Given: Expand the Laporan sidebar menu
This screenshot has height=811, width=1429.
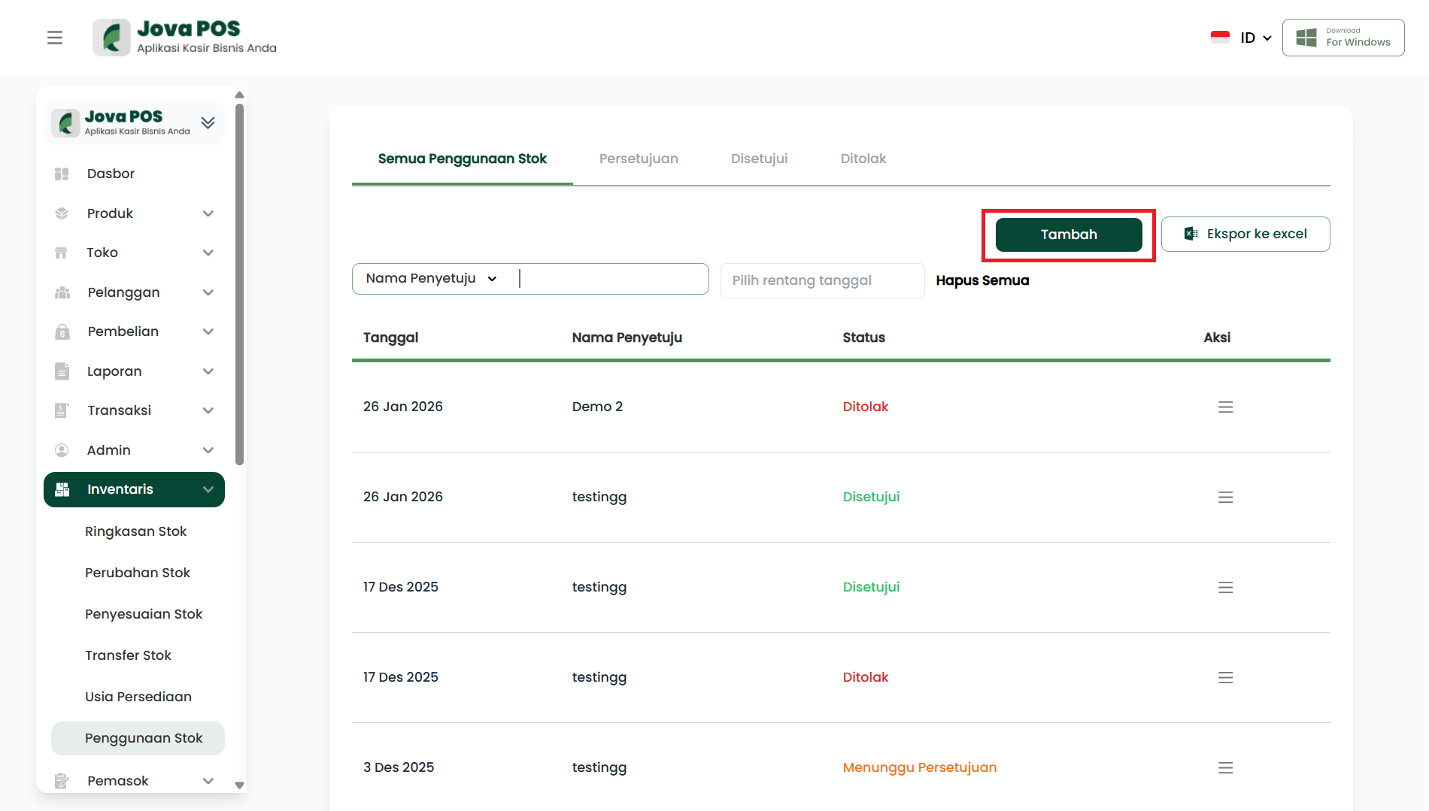Looking at the screenshot, I should point(208,371).
